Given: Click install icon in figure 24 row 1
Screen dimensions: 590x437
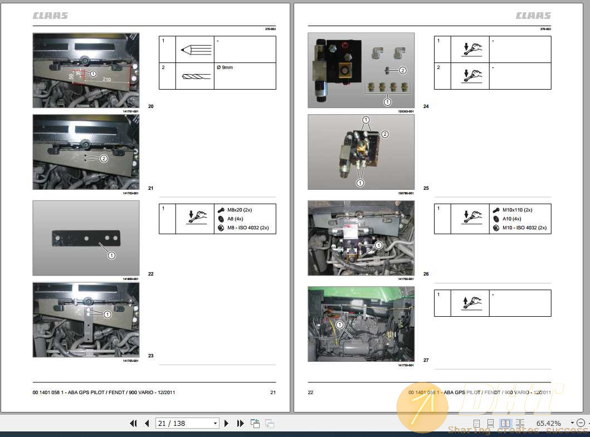Looking at the screenshot, I should pyautogui.click(x=472, y=49).
